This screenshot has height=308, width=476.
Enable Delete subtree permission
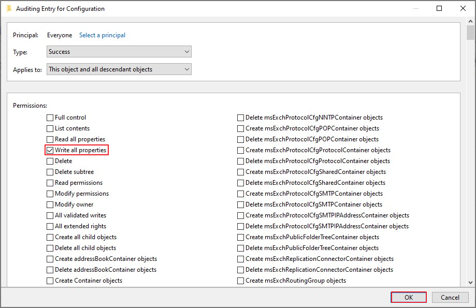50,172
